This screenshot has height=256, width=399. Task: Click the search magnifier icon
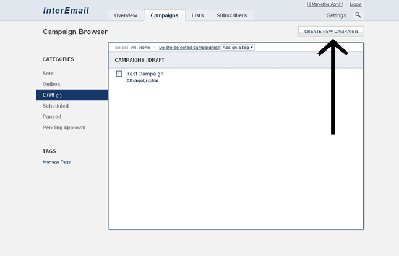358,15
